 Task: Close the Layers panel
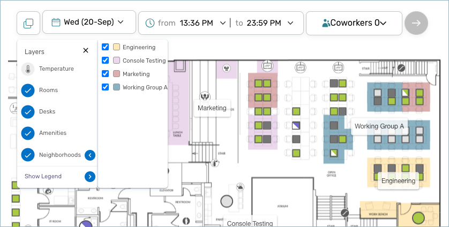click(86, 51)
